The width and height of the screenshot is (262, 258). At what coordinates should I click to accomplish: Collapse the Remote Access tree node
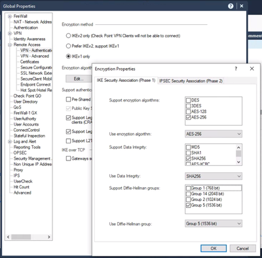click(x=10, y=45)
